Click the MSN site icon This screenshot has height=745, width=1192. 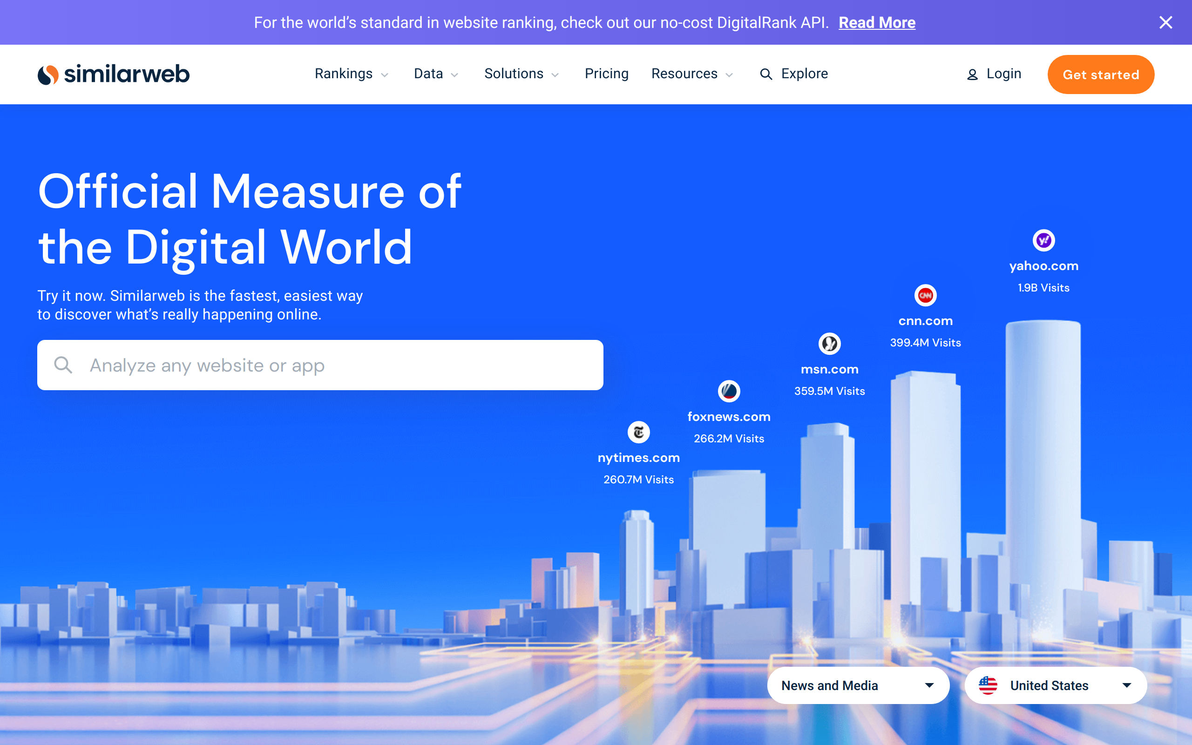(829, 344)
